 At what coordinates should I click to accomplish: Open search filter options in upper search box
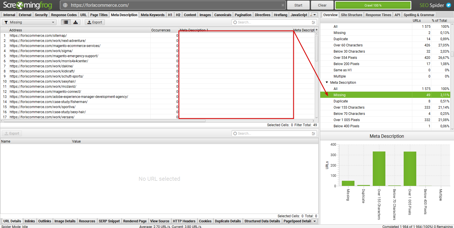click(313, 22)
